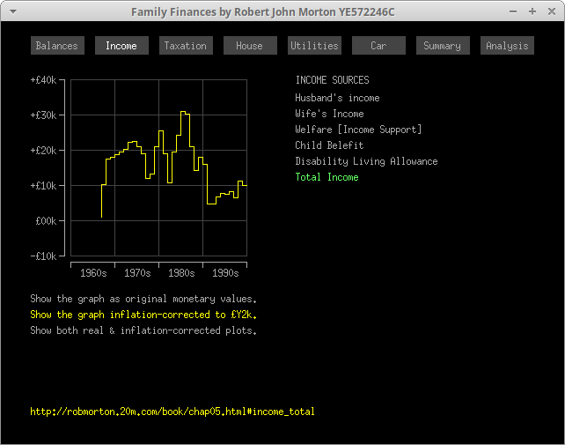The height and width of the screenshot is (445, 565).
Task: Select Child Benefit income source
Action: [x=329, y=145]
